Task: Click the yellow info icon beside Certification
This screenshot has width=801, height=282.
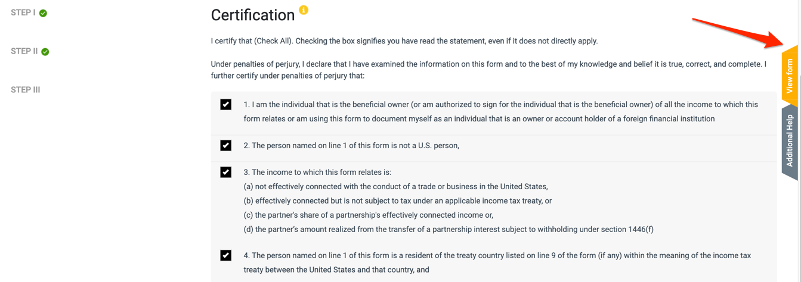Action: pyautogui.click(x=304, y=10)
